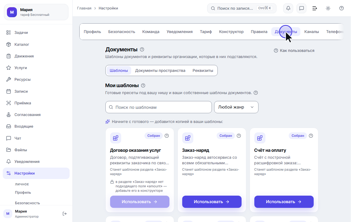Click the Главная breadcrumb link
The image size is (355, 222).
[x=84, y=8]
